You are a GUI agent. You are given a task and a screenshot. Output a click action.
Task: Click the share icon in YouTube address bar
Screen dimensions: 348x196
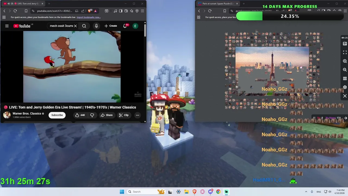[83, 11]
